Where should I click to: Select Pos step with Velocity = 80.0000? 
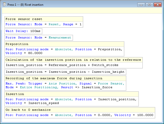pyautogui.click(x=64, y=51)
